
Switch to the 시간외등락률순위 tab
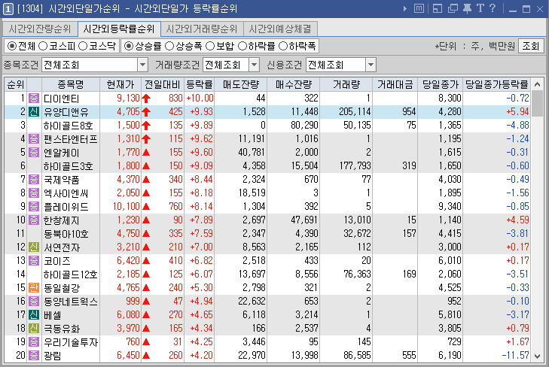coord(119,29)
